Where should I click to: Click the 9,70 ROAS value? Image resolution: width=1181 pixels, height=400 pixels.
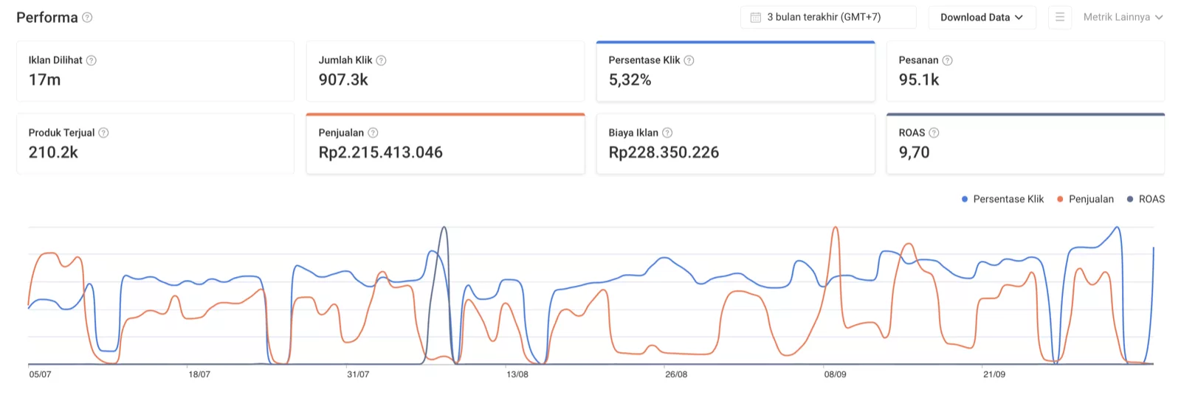tap(914, 152)
